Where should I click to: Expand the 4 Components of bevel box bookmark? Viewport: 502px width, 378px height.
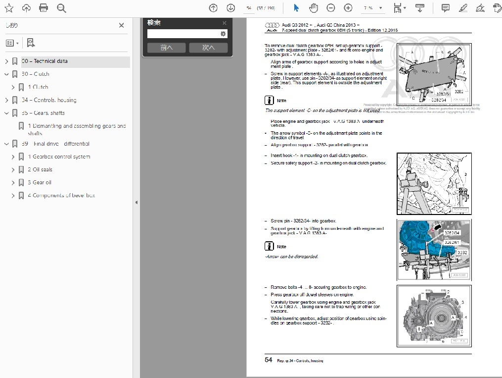click(13, 196)
